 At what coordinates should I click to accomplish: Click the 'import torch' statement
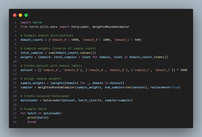tap(31, 23)
